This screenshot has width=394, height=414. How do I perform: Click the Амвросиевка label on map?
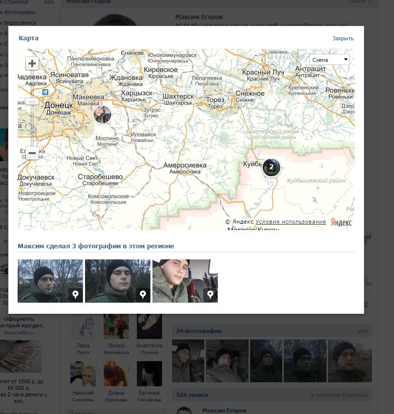185,165
